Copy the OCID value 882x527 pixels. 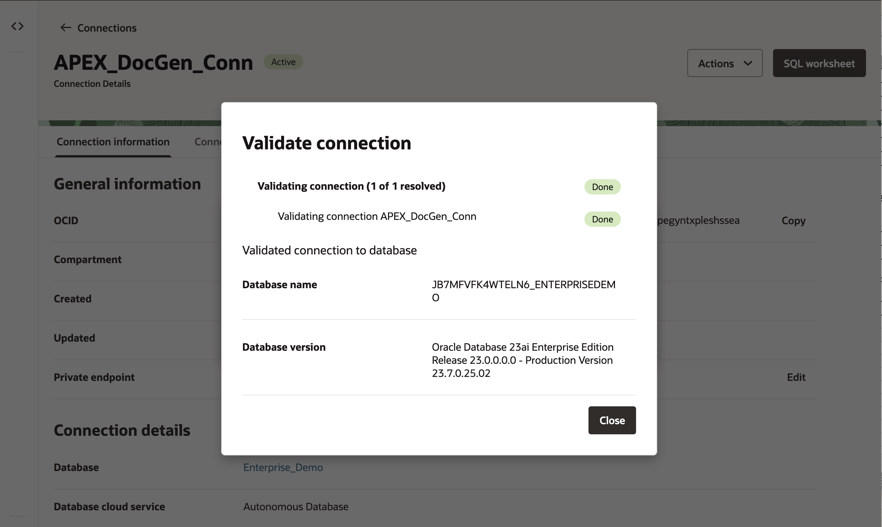click(x=793, y=221)
